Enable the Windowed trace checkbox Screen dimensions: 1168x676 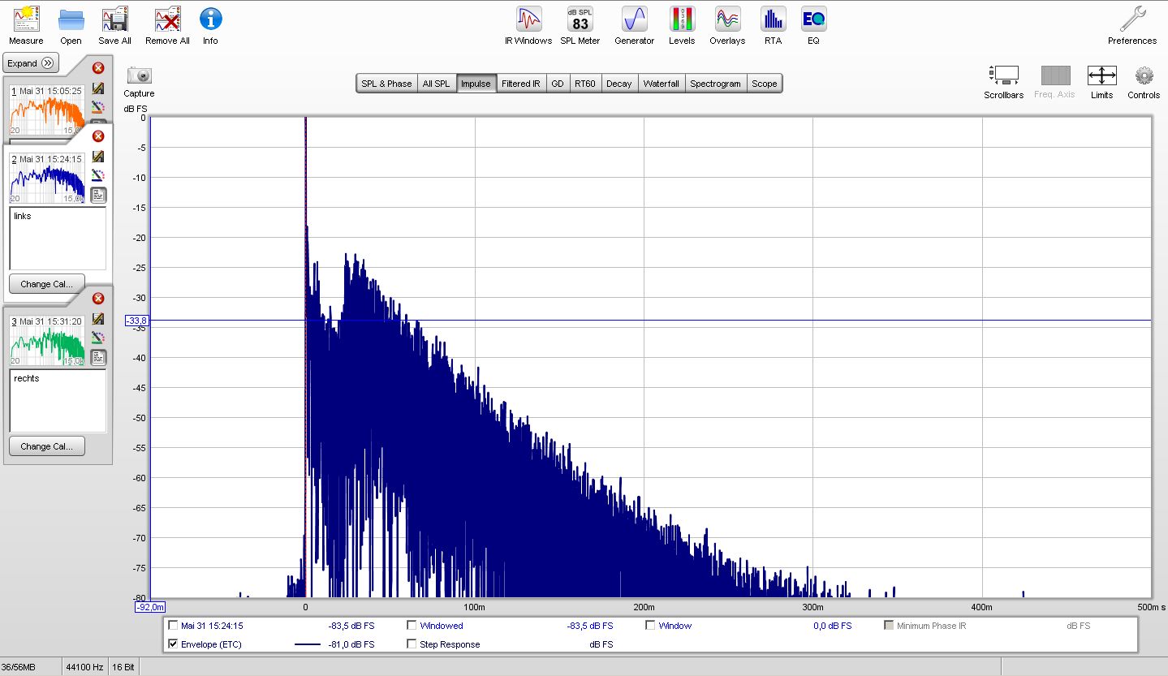[x=412, y=626]
